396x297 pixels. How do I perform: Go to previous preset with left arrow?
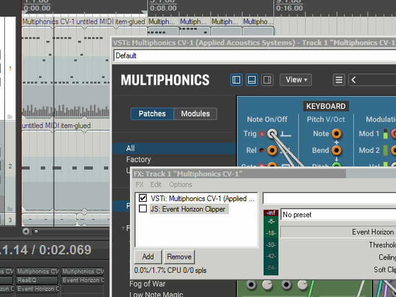353,80
